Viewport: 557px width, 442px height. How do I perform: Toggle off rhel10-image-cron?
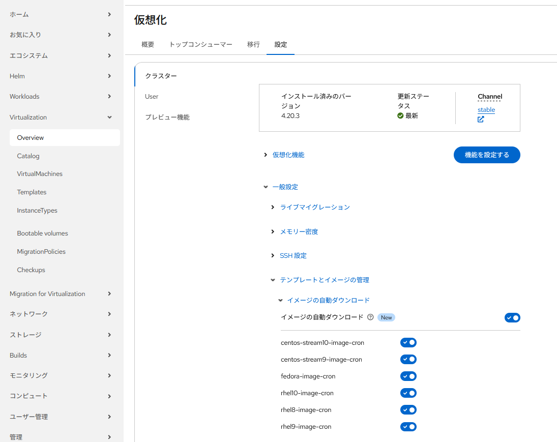[408, 393]
